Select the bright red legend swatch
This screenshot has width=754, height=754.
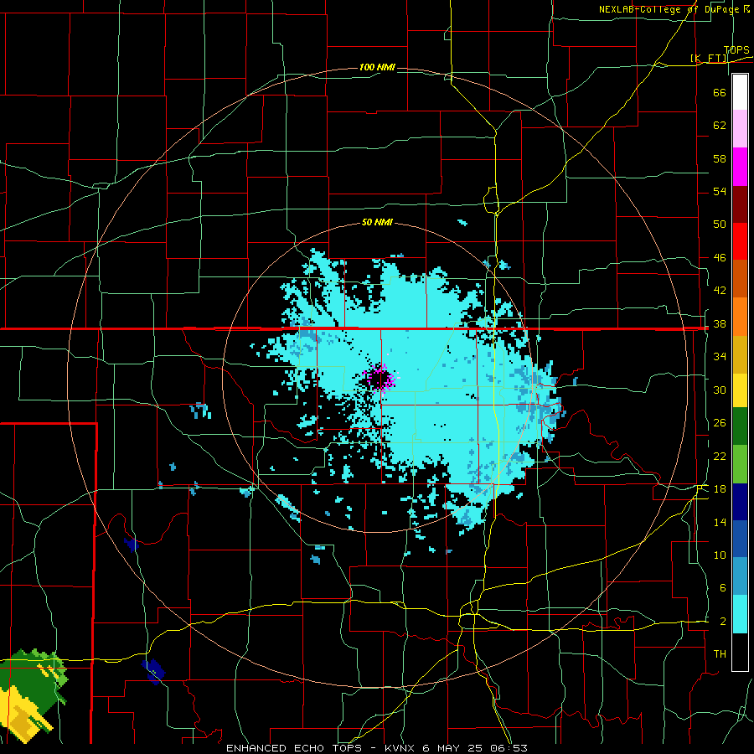pyautogui.click(x=740, y=241)
